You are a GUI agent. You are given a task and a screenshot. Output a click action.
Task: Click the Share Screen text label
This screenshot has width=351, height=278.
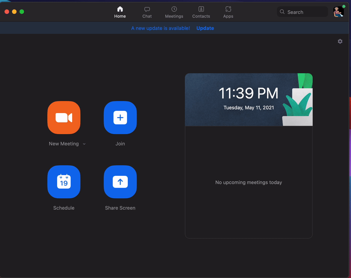pyautogui.click(x=120, y=208)
